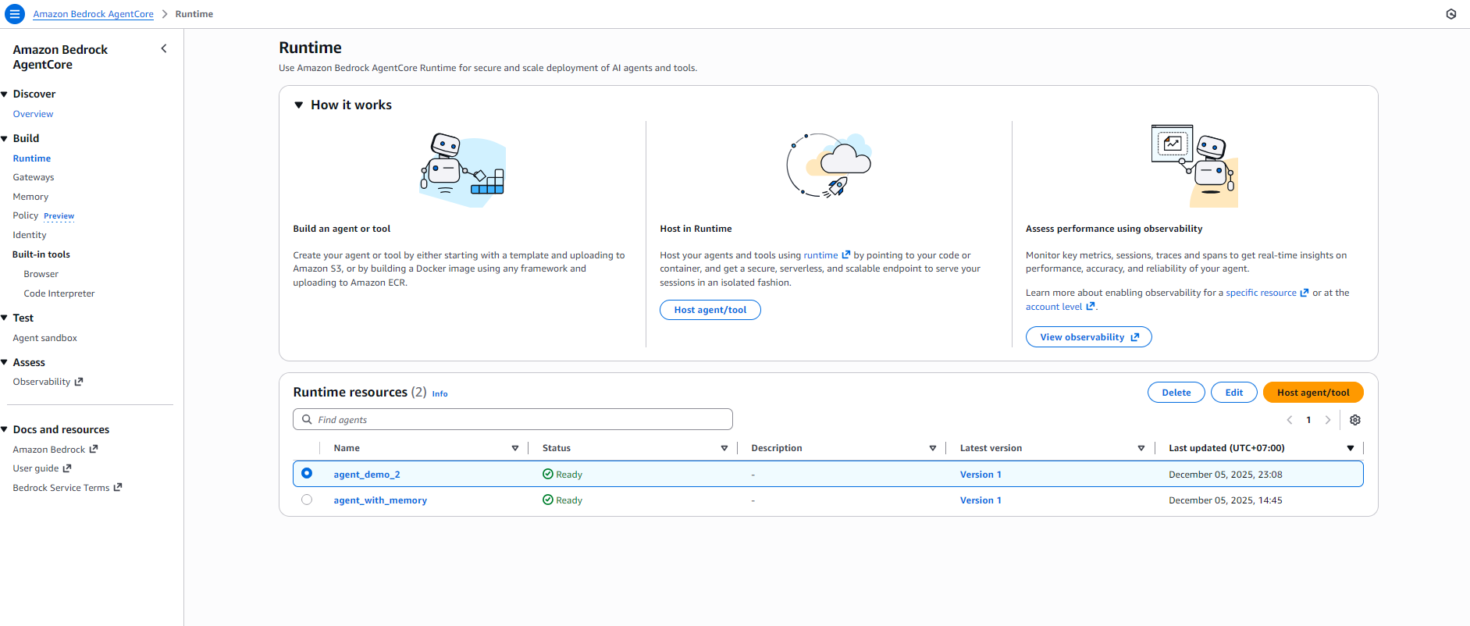Image resolution: width=1470 pixels, height=626 pixels.
Task: Collapse the Docs and resources section
Action: click(x=5, y=430)
